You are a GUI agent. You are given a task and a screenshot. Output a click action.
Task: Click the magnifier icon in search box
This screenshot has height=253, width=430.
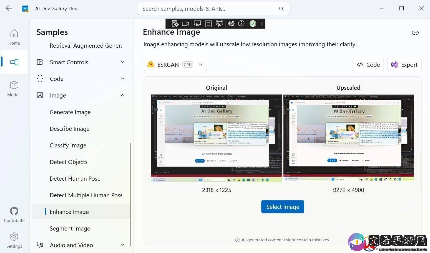281,9
